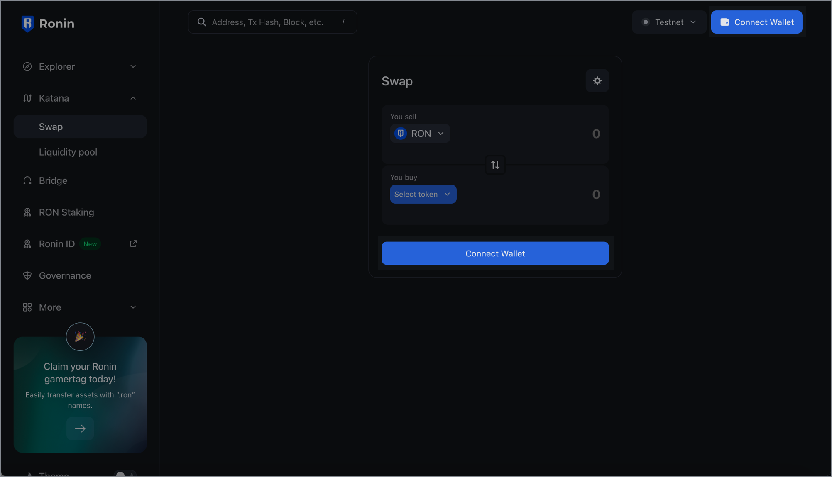Open the Testnet network dropdown
The height and width of the screenshot is (477, 832).
coord(669,22)
